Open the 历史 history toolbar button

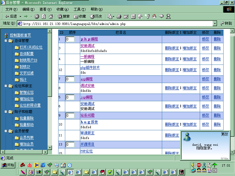[96, 16]
